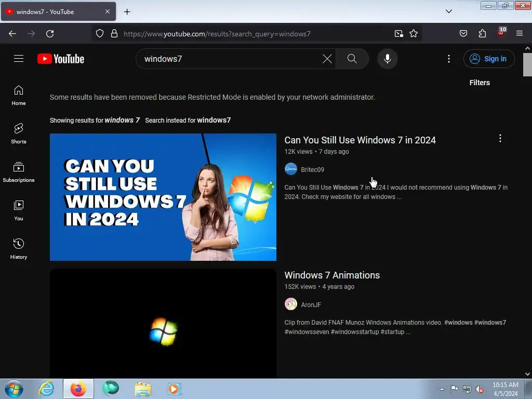532x399 pixels.
Task: Open Action Center flag icon
Action: click(454, 389)
